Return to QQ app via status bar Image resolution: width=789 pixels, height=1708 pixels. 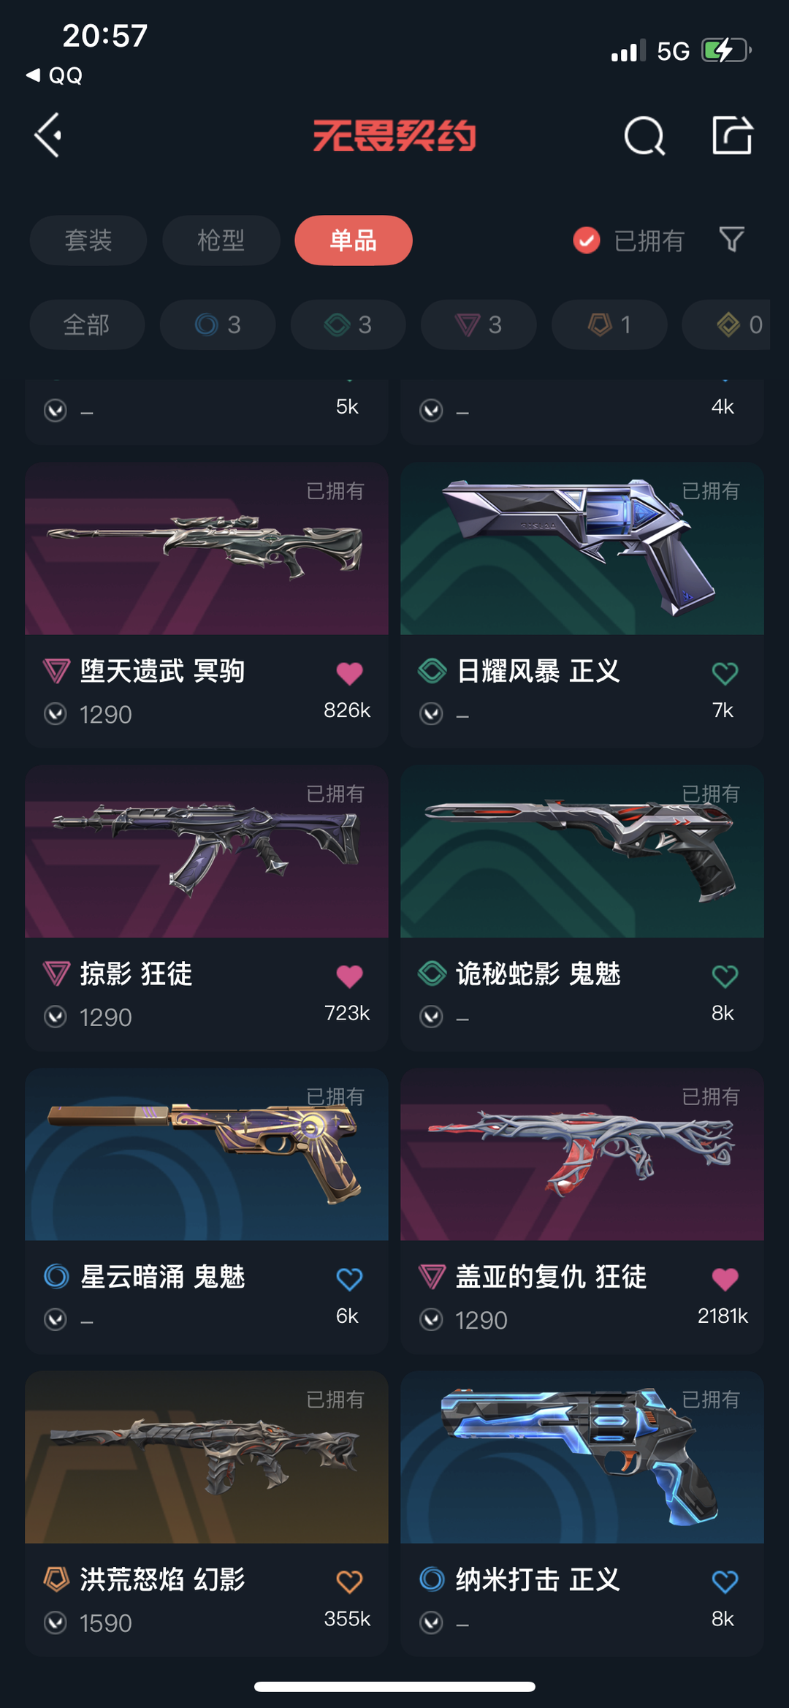point(54,75)
